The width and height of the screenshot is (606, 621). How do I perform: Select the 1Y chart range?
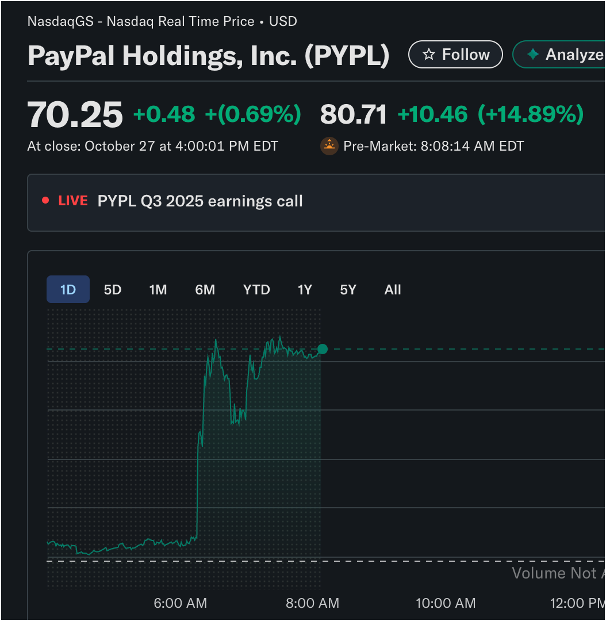point(305,289)
